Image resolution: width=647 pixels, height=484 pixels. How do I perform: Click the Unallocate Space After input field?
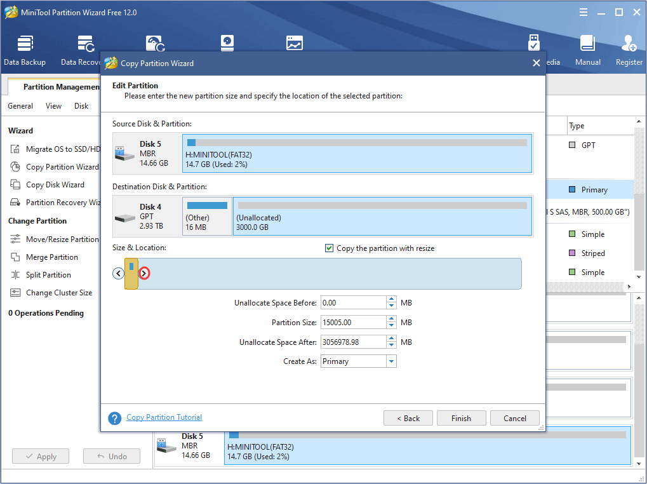click(353, 342)
